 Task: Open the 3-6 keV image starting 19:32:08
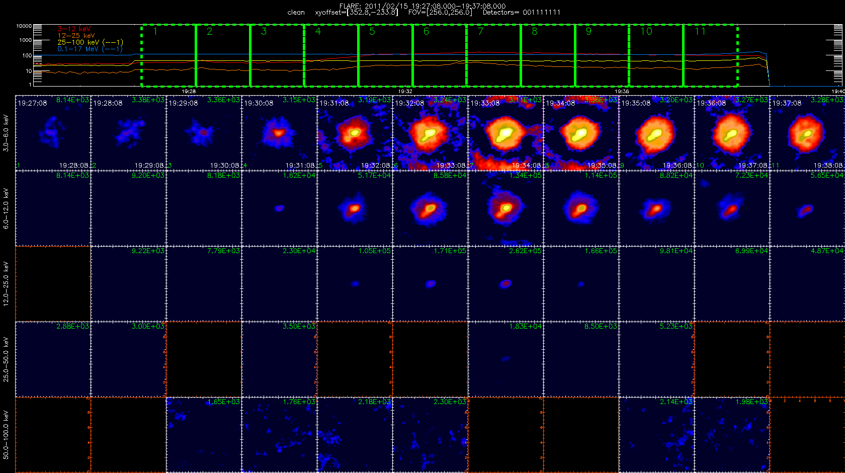point(430,133)
